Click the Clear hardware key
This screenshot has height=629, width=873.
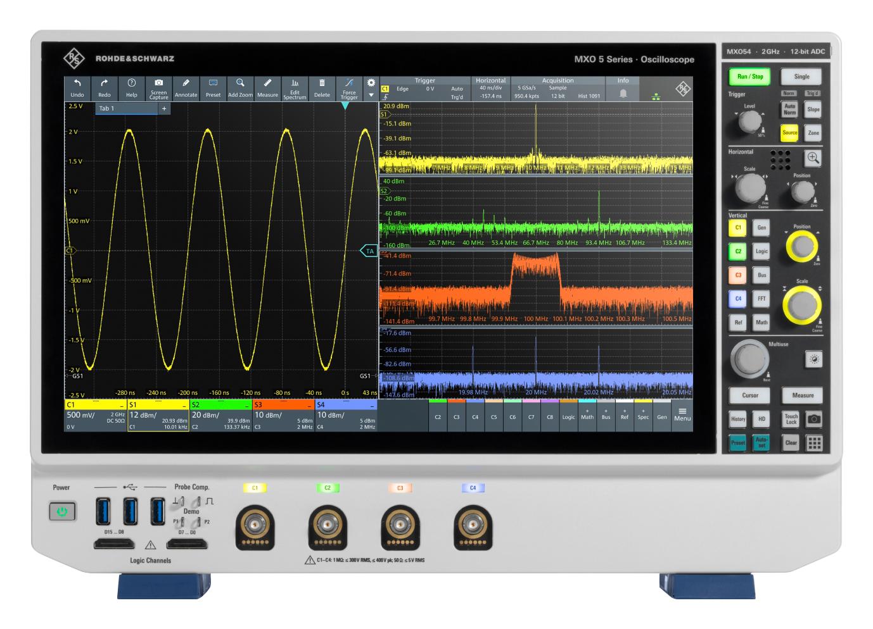tap(791, 443)
